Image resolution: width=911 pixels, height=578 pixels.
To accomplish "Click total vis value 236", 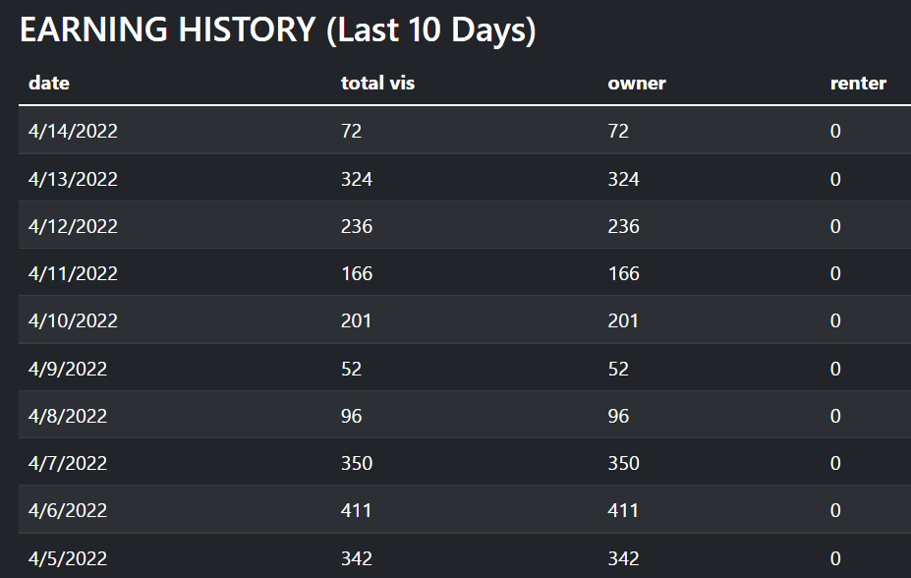I will [x=357, y=226].
